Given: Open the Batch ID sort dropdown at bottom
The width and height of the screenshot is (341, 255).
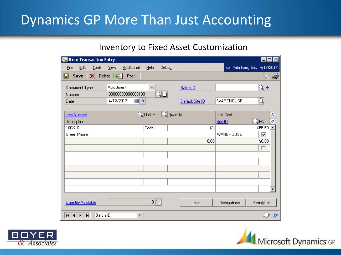Looking at the screenshot, I should (140, 215).
